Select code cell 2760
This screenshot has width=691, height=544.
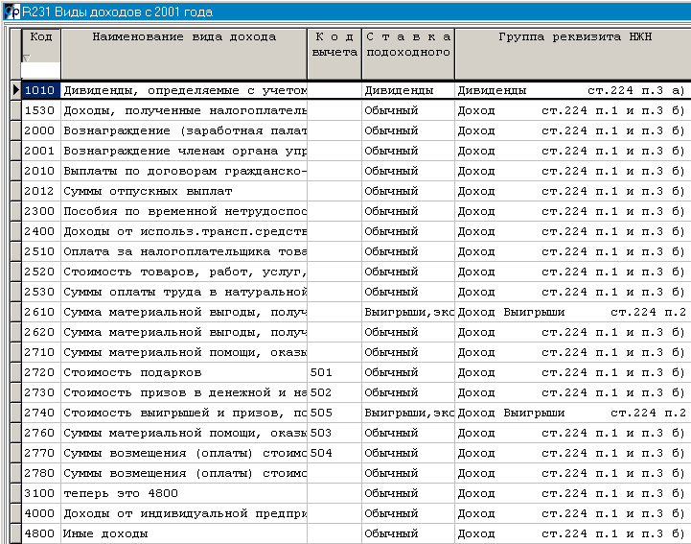coord(40,433)
